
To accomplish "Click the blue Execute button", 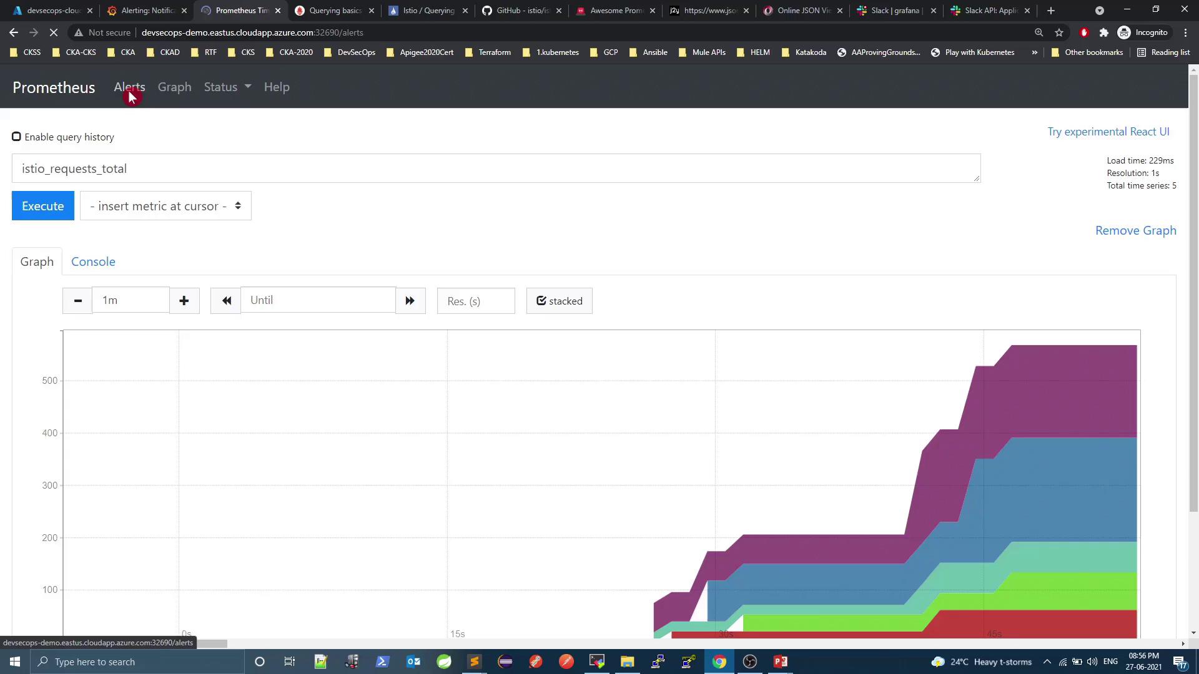I will click(42, 206).
